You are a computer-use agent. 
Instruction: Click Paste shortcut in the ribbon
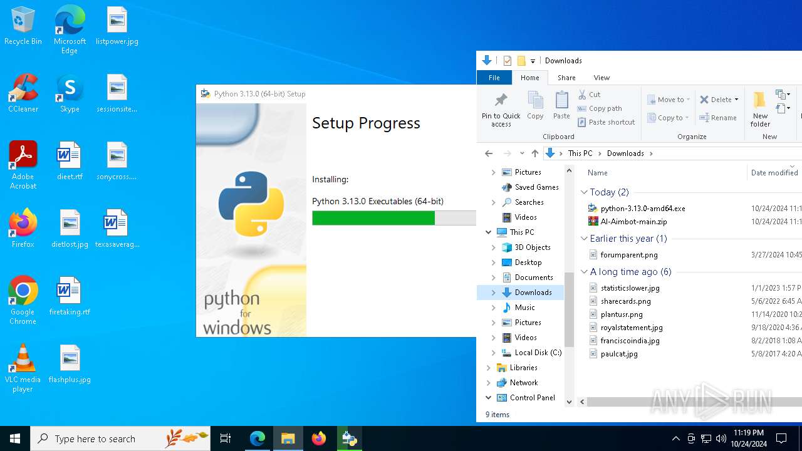(x=607, y=122)
